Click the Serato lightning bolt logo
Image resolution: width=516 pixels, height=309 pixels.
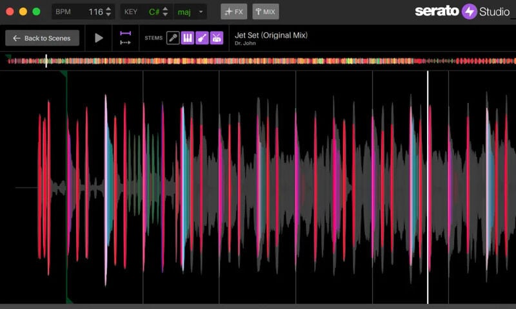[x=469, y=12]
